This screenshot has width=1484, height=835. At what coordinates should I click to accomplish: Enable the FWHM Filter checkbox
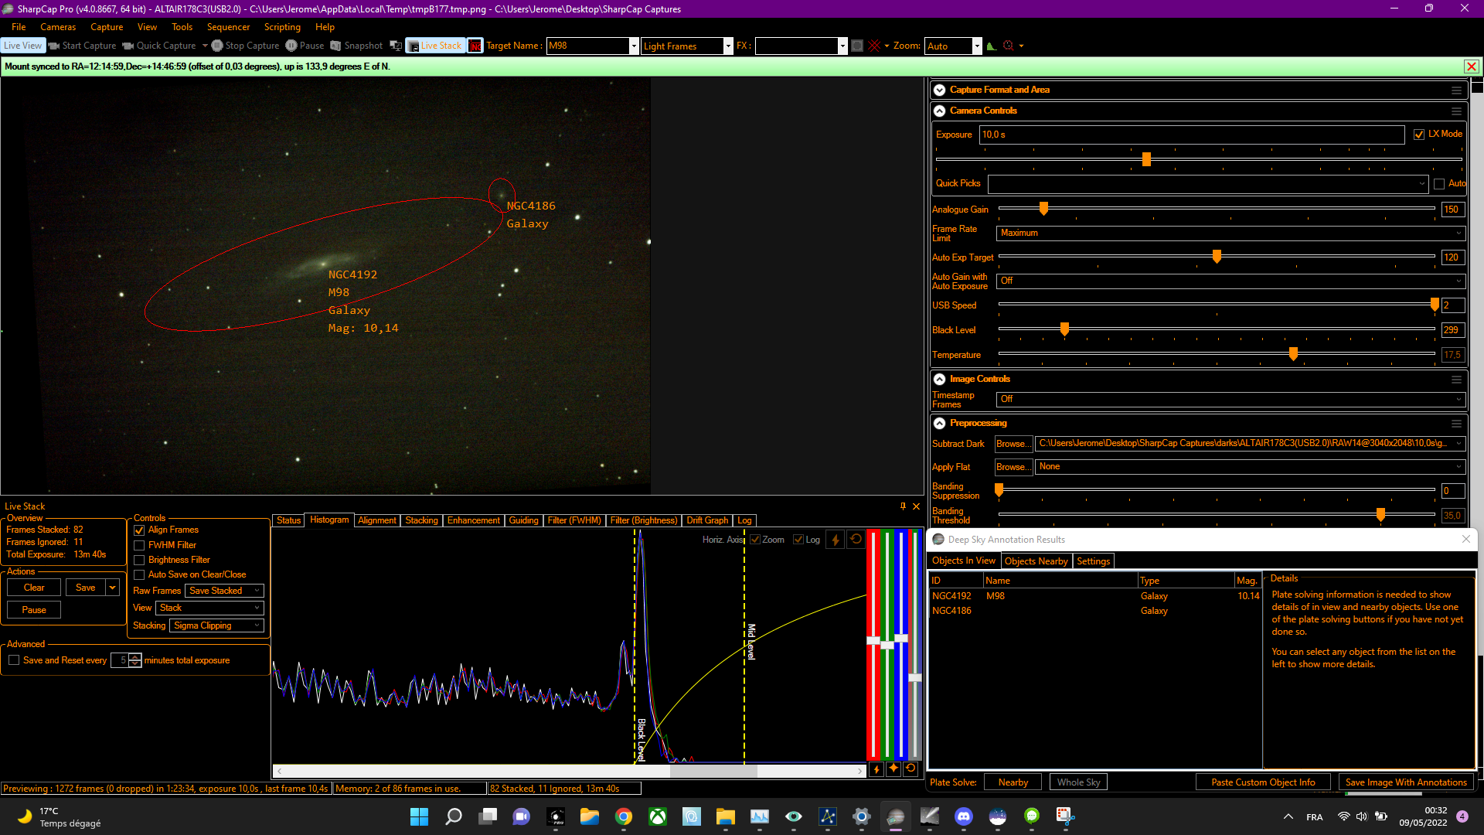tap(139, 545)
